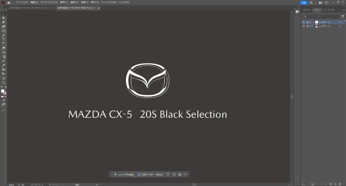Click the レイヤー 2 thumbnail
Screen dimensions: 346x186
(x=317, y=22)
